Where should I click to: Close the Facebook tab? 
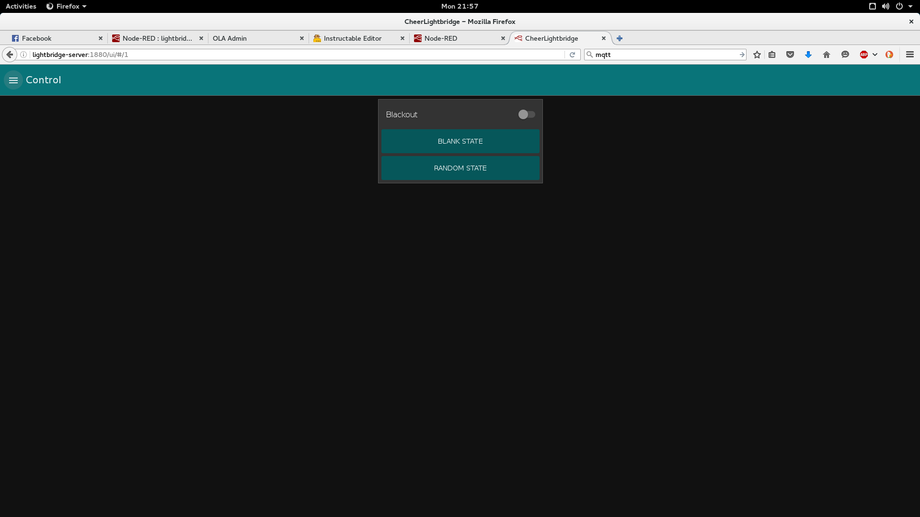(101, 38)
